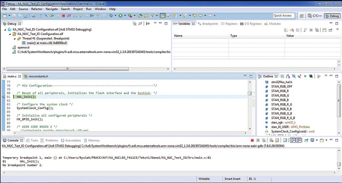
Task: Click the Print icon in the main toolbar
Action: coord(25,16)
